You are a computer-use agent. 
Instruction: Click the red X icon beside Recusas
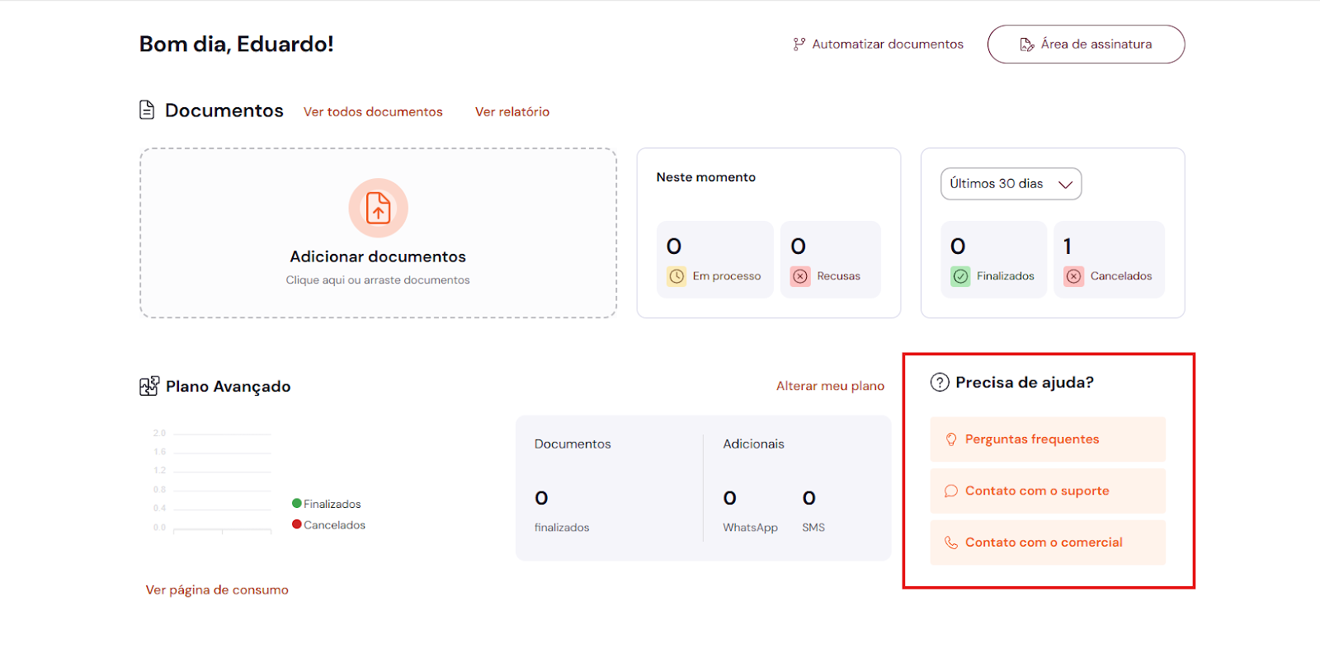(800, 276)
